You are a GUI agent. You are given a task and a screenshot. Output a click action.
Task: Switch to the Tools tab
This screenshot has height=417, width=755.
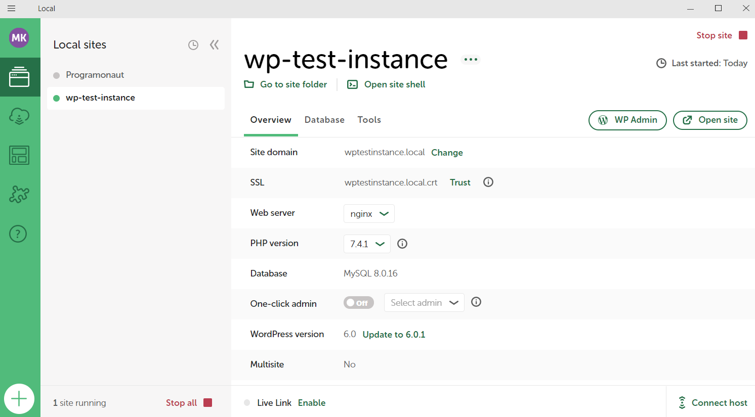click(x=369, y=120)
